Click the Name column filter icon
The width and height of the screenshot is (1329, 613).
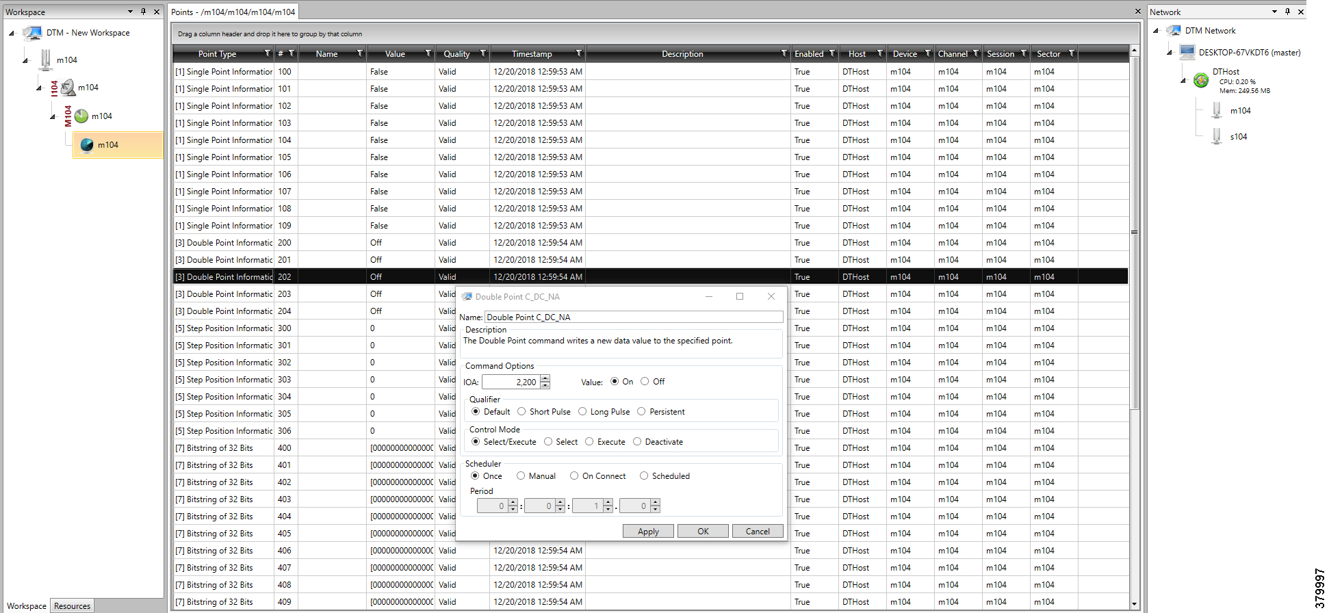click(x=360, y=53)
